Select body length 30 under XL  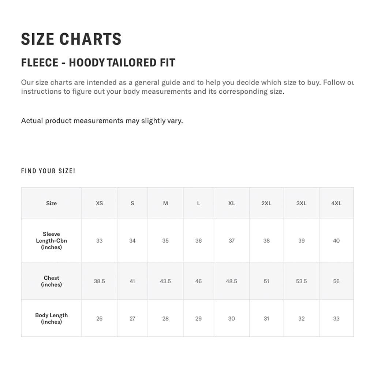[232, 318]
